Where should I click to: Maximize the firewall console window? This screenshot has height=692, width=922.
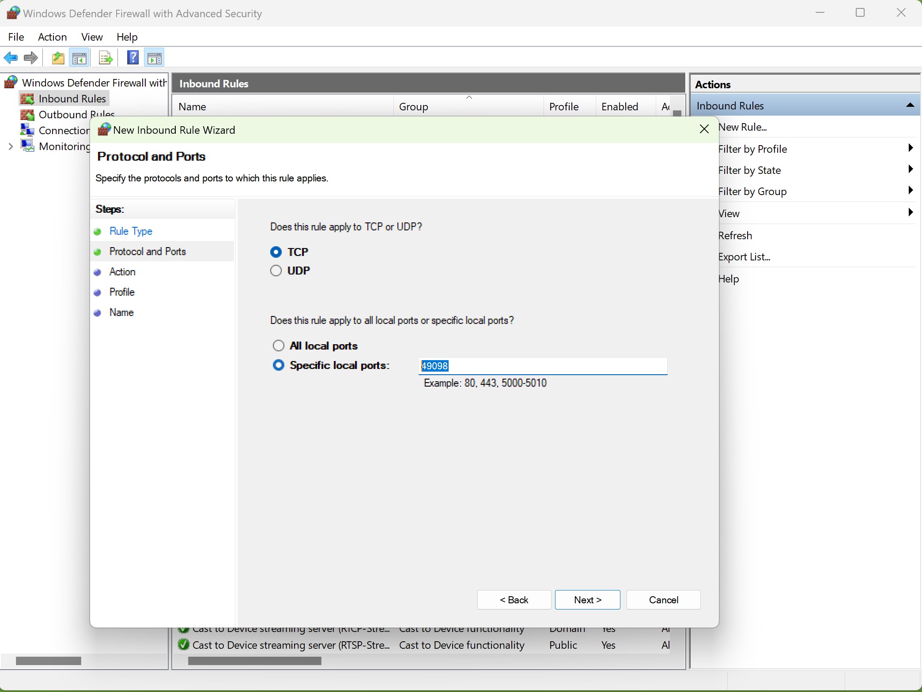(x=860, y=12)
